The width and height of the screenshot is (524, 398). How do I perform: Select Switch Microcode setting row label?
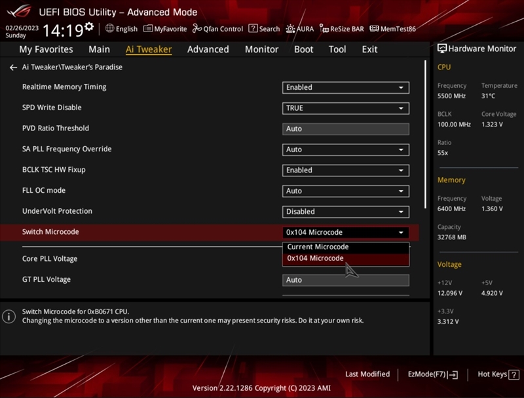tap(50, 231)
